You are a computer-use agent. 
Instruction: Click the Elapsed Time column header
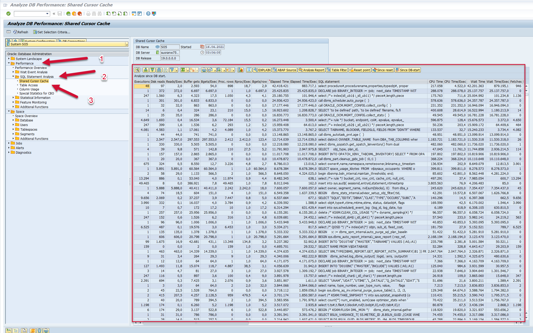(x=279, y=81)
